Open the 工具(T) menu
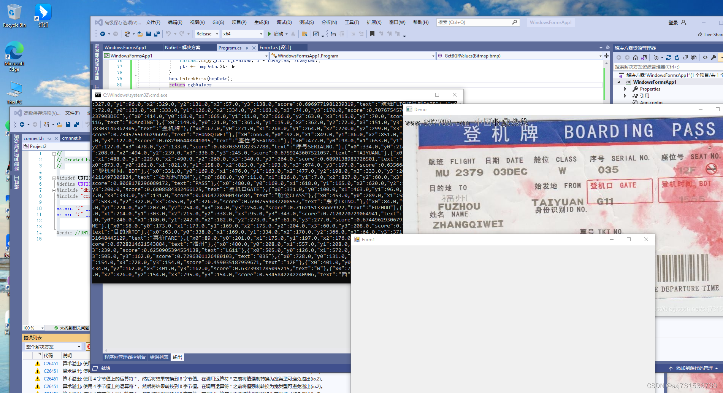 click(352, 22)
